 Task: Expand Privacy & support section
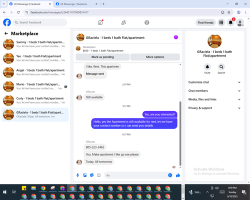coord(214,108)
